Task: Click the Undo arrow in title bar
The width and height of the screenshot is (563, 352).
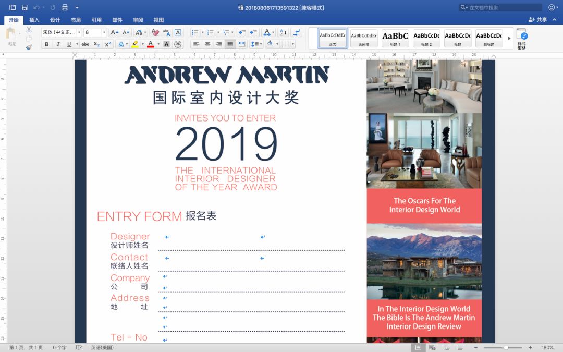Action: pyautogui.click(x=36, y=7)
